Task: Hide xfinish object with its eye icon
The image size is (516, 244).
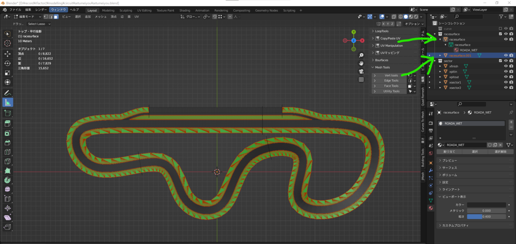Action: point(506,66)
